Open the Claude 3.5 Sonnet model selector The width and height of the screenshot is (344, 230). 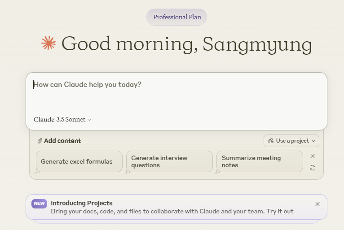62,119
